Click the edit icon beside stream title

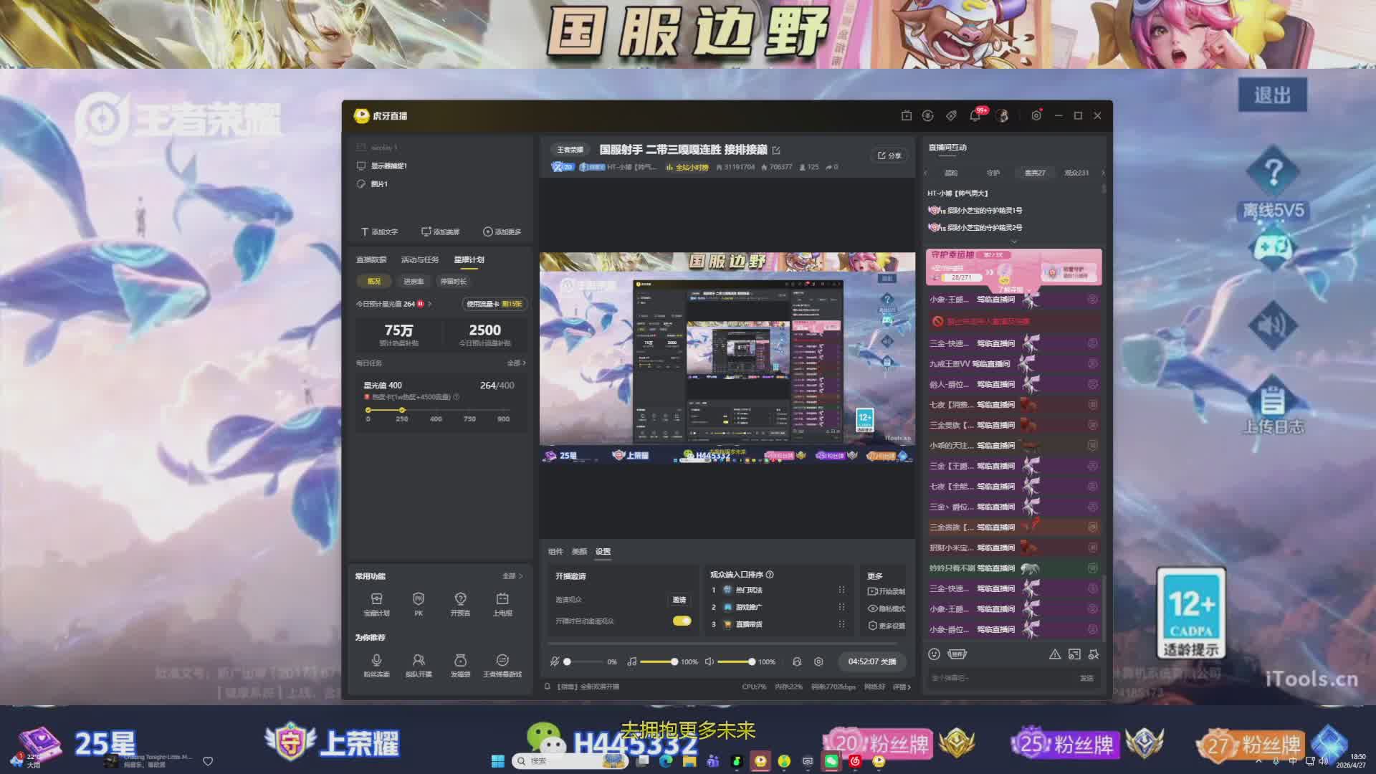click(x=776, y=150)
